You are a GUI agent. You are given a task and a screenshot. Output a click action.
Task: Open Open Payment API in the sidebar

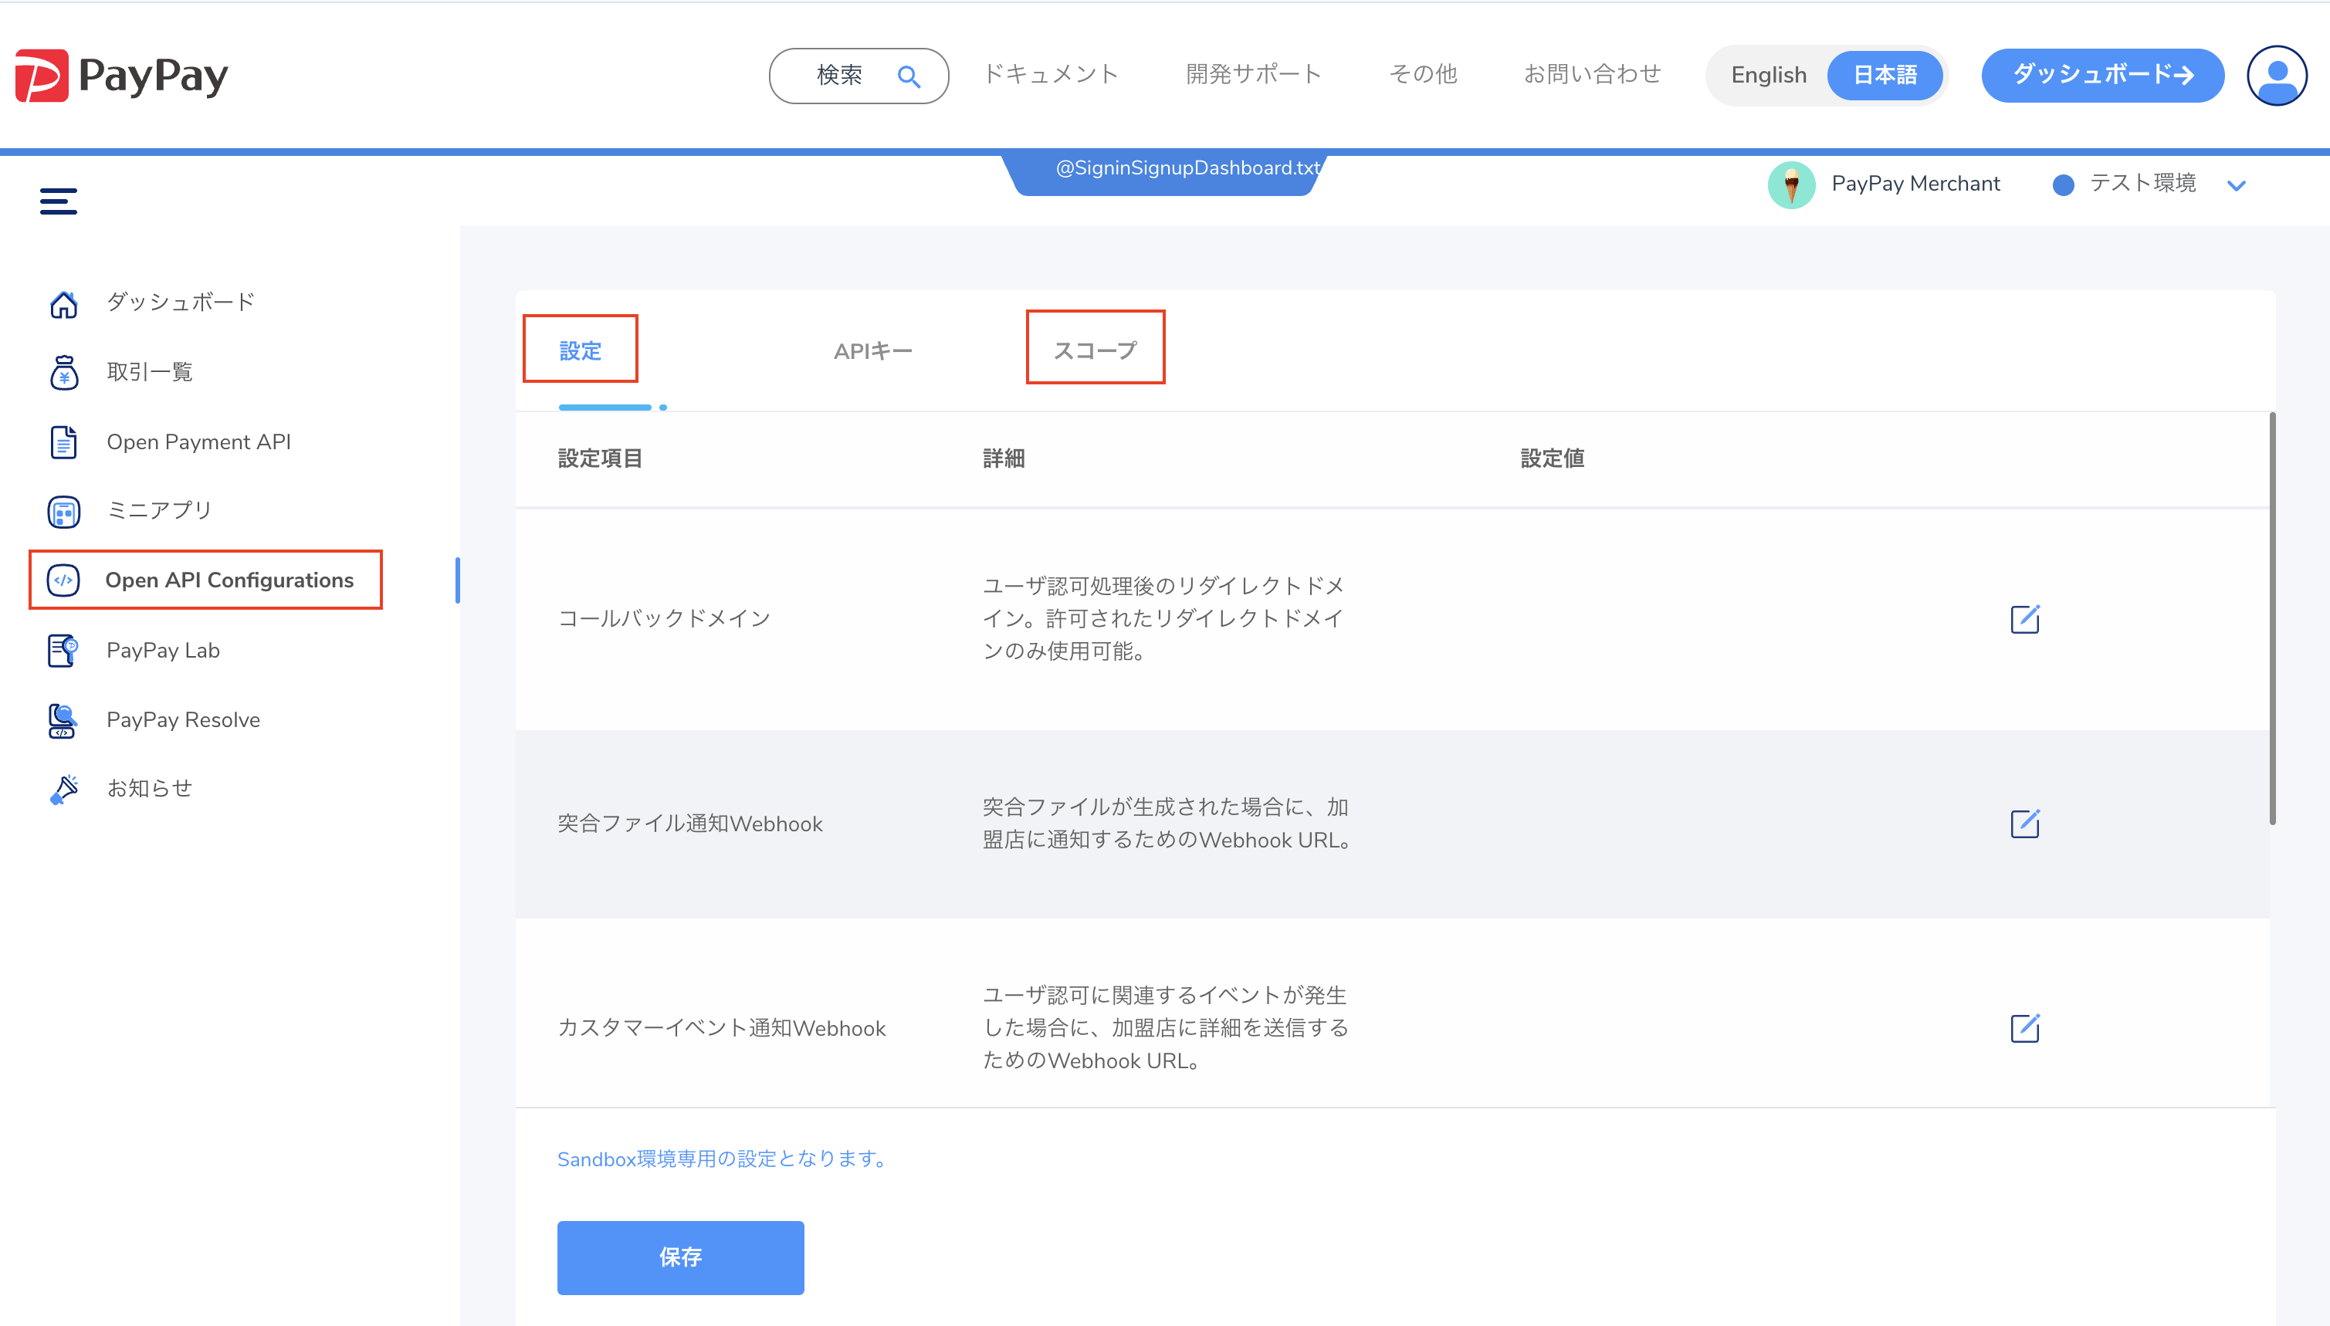click(x=198, y=441)
